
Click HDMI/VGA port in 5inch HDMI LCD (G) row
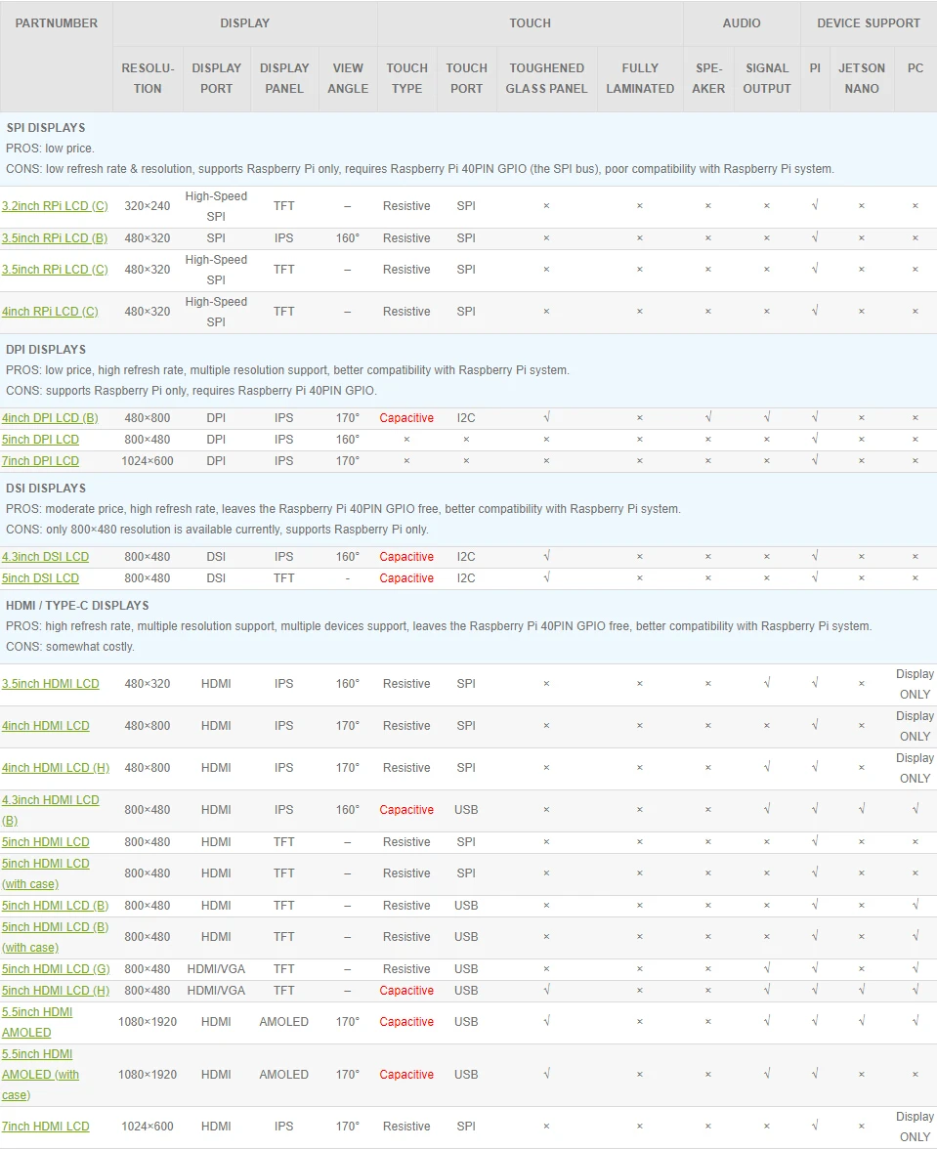[x=216, y=969]
